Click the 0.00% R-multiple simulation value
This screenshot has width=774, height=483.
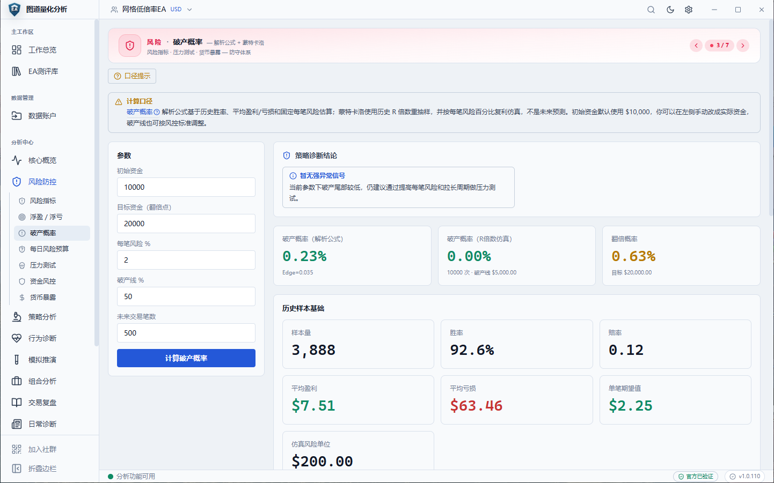point(469,256)
